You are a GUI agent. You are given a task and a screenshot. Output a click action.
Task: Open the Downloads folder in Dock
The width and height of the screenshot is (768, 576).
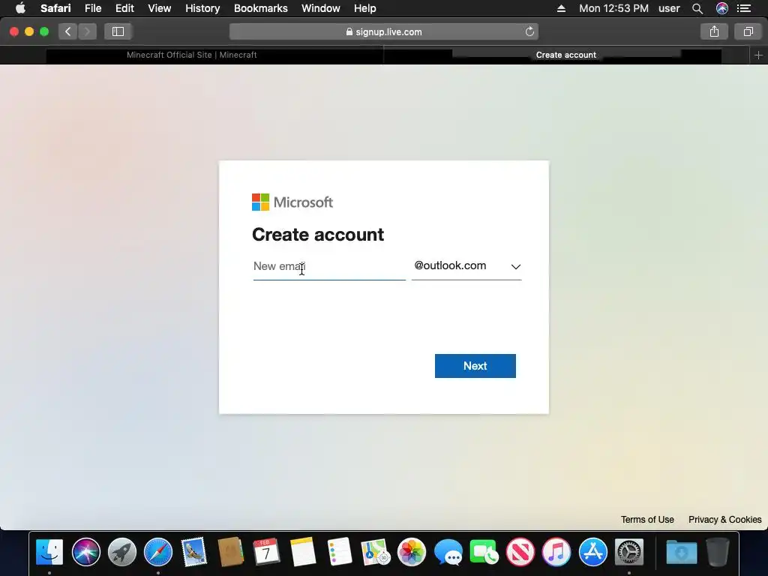click(x=681, y=552)
